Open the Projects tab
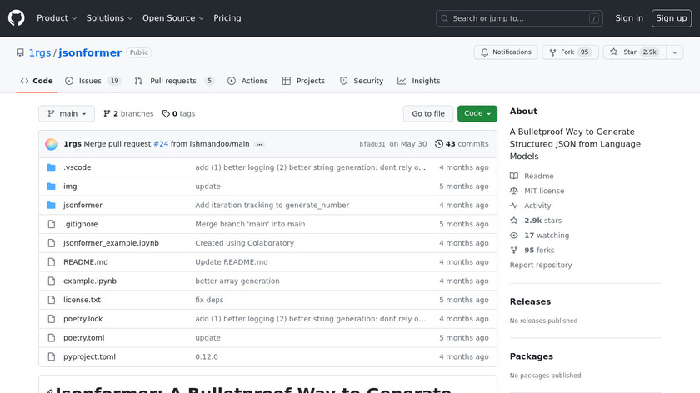Screen dimensions: 700x393 (x=303, y=81)
